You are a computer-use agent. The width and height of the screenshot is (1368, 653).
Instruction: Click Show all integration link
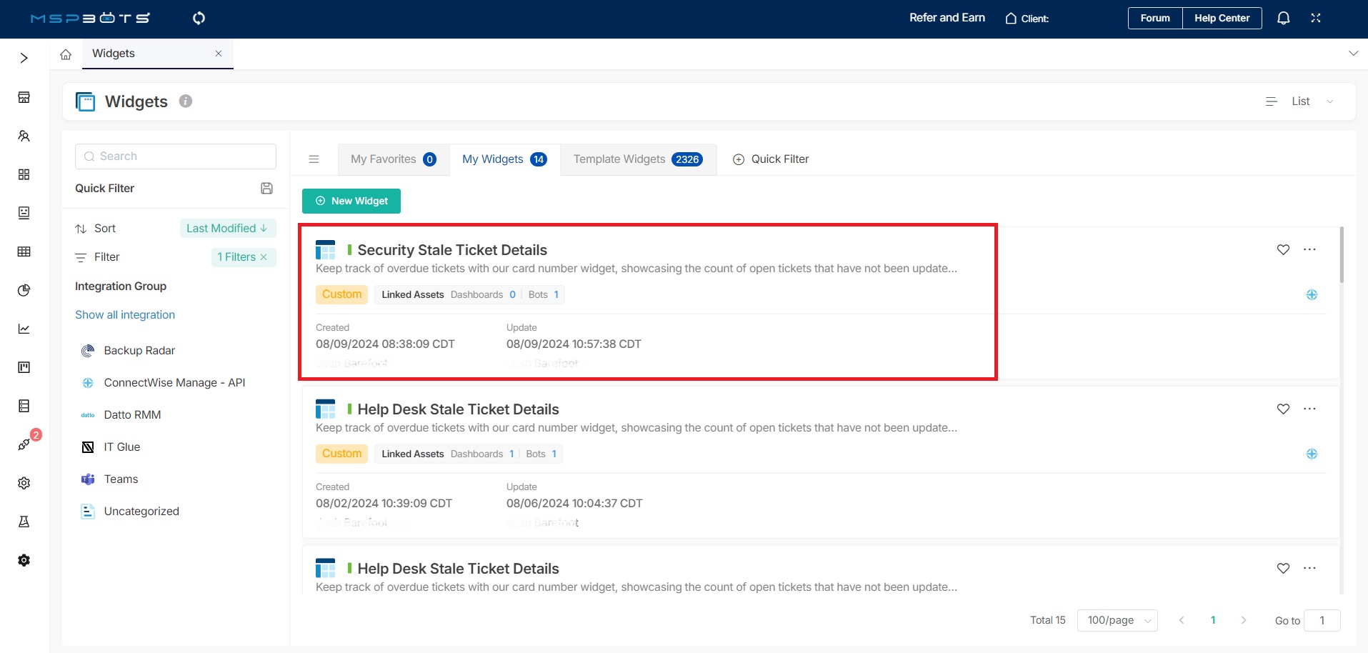125,315
